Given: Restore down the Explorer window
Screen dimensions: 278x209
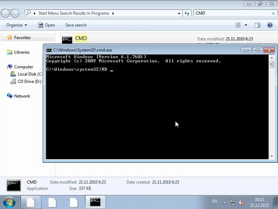Looking at the screenshot, I should coord(260,4).
